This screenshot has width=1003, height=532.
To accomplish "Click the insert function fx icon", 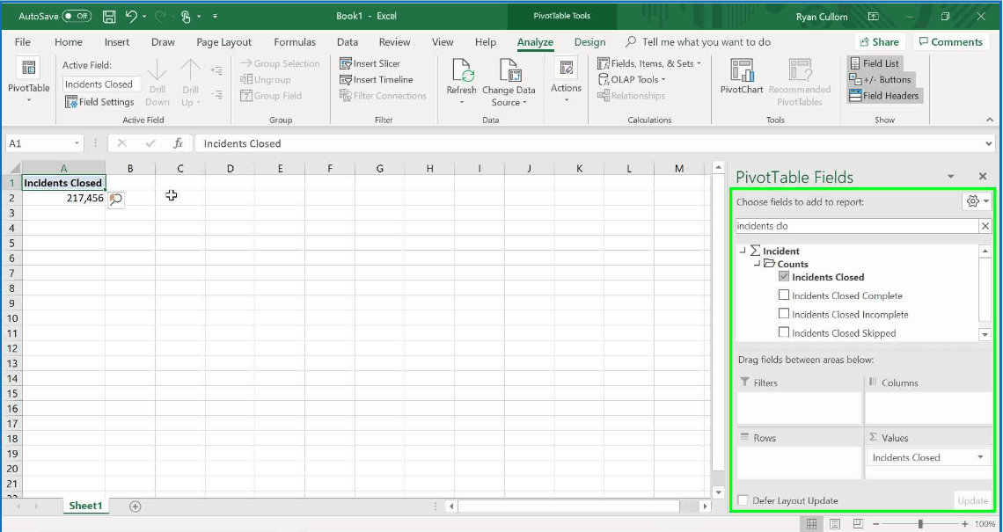I will 179,143.
